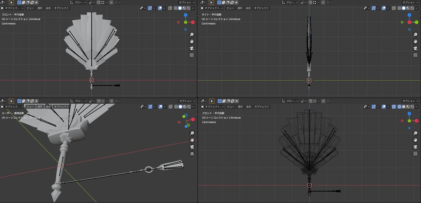Click 選択 in the top-right viewport header
Image resolution: width=421 pixels, height=203 pixels.
pyautogui.click(x=239, y=8)
